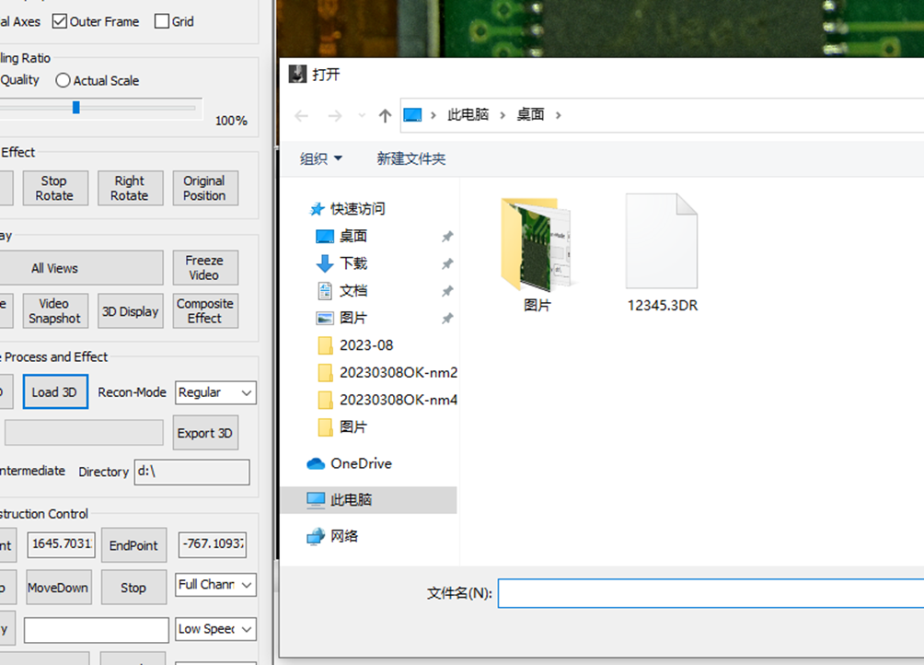The image size is (924, 665).
Task: Go up one folder level arrow
Action: pos(385,115)
